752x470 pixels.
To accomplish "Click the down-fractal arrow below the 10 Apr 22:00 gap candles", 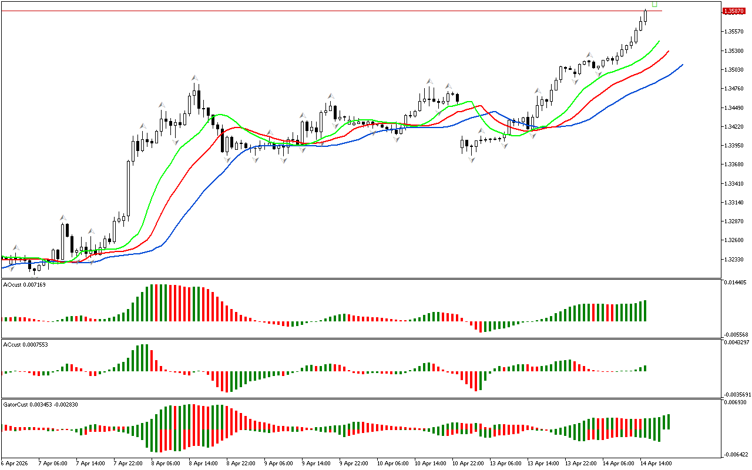I will pyautogui.click(x=472, y=159).
